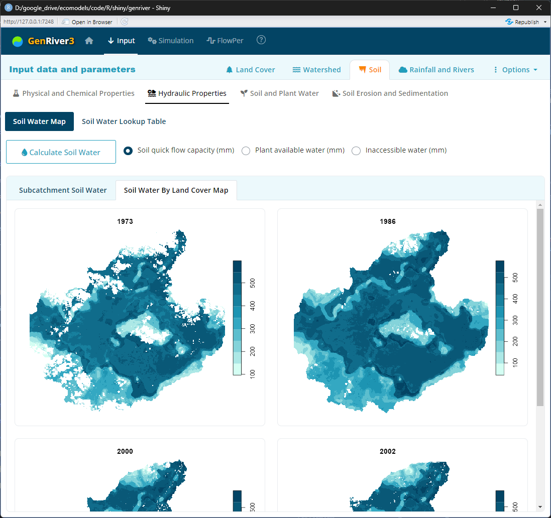551x518 pixels.
Task: Go to the home page icon
Action: (89, 41)
